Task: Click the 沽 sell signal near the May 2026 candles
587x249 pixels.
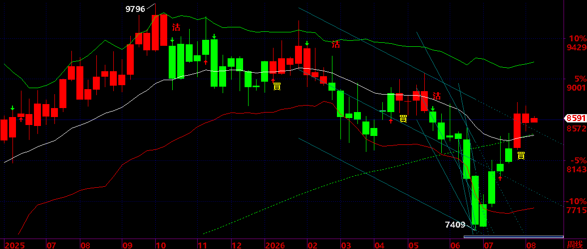Action: pos(436,96)
